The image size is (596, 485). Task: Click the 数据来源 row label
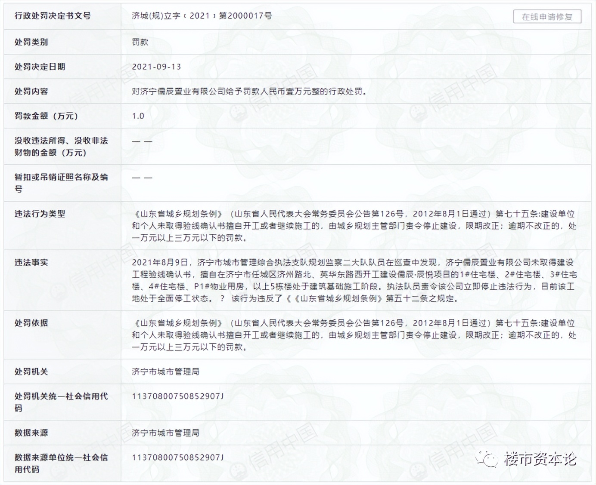click(x=31, y=433)
